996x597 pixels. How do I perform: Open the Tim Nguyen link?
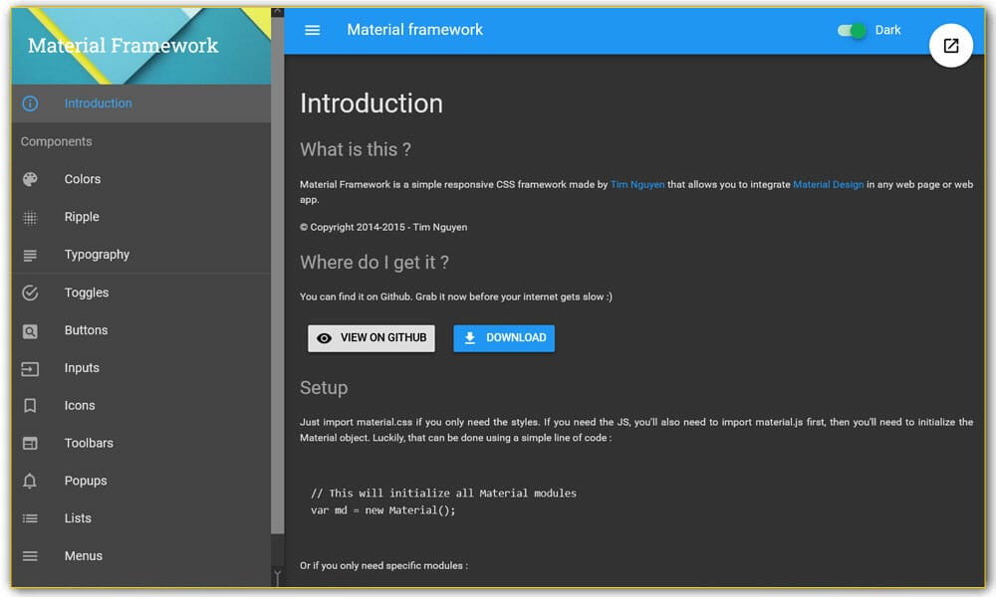637,184
